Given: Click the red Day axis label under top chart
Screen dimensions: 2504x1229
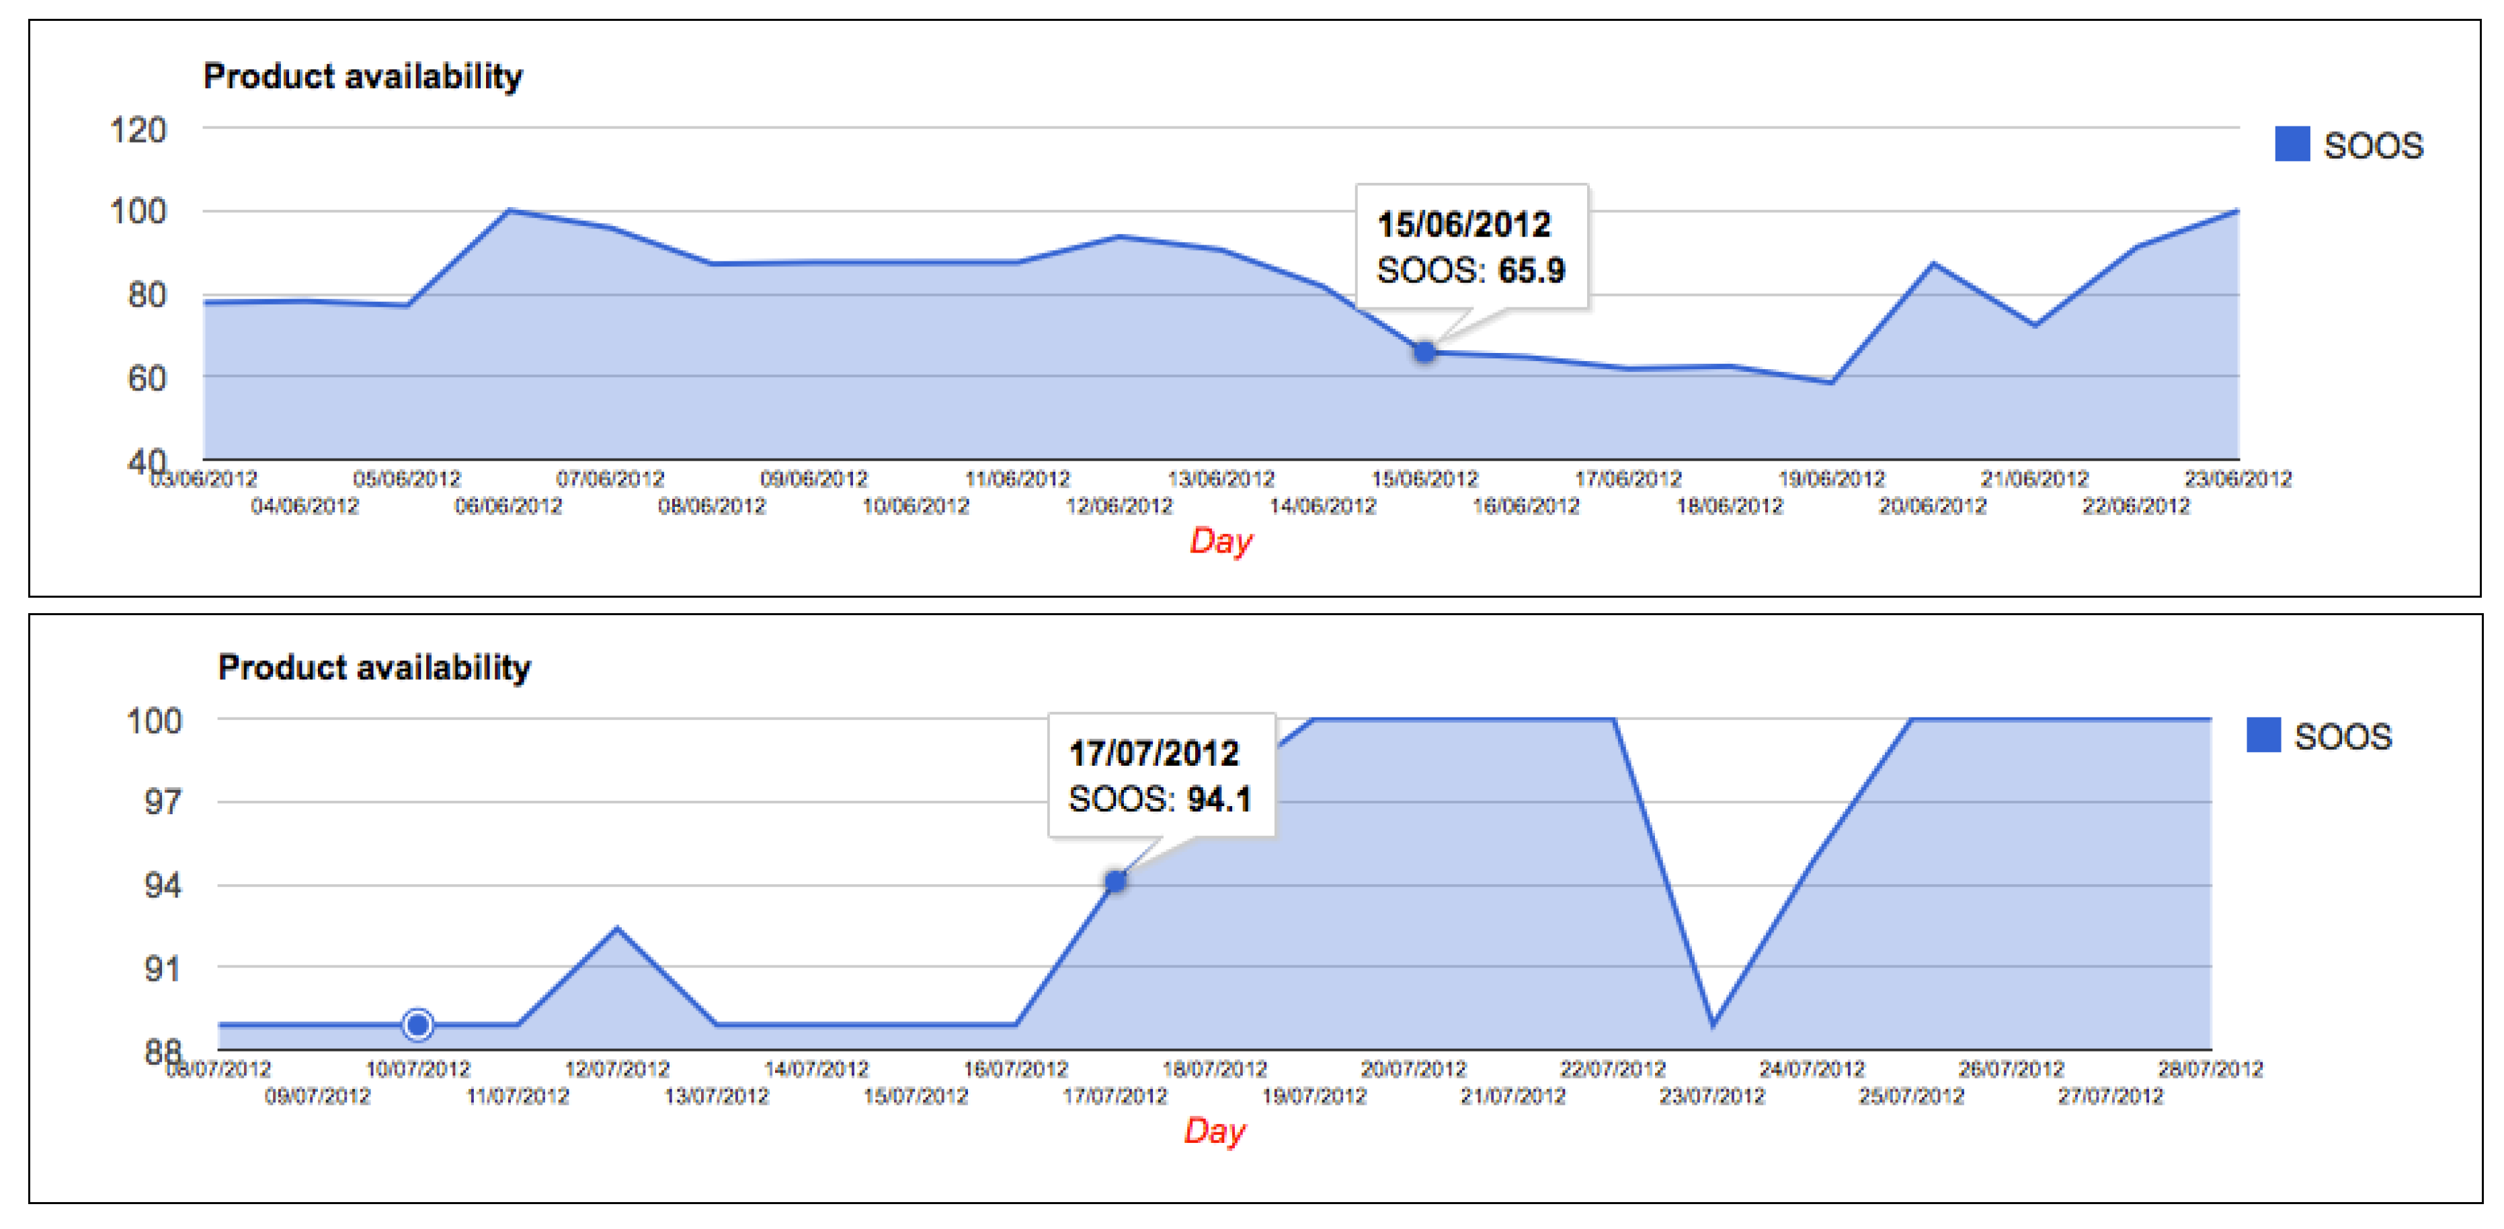Looking at the screenshot, I should [x=1221, y=541].
